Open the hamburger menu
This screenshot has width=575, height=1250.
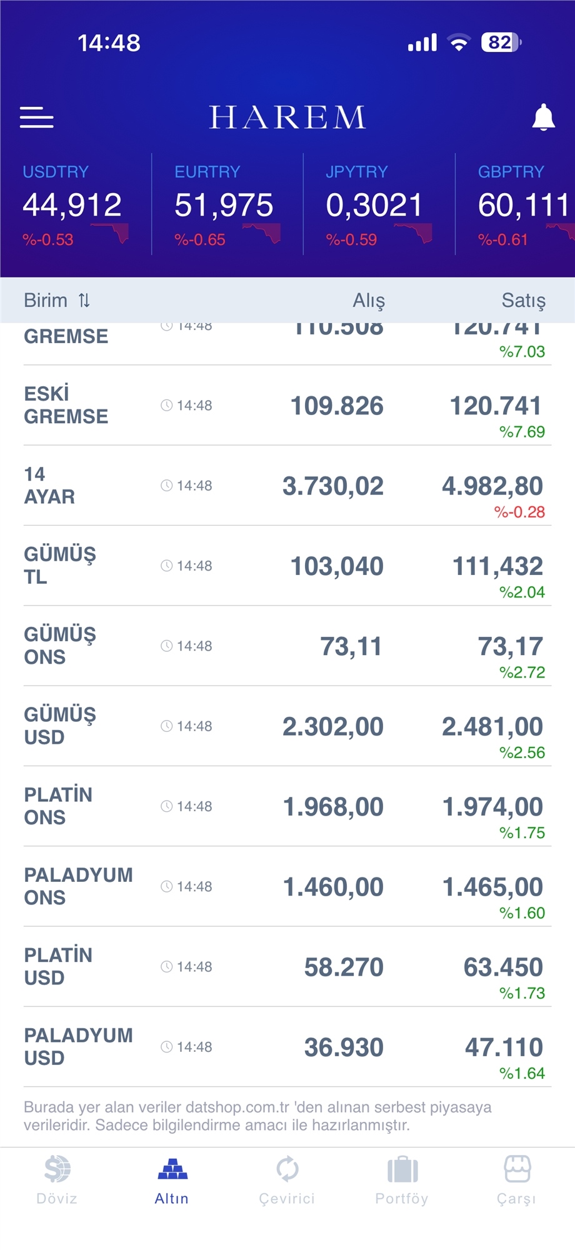click(37, 117)
